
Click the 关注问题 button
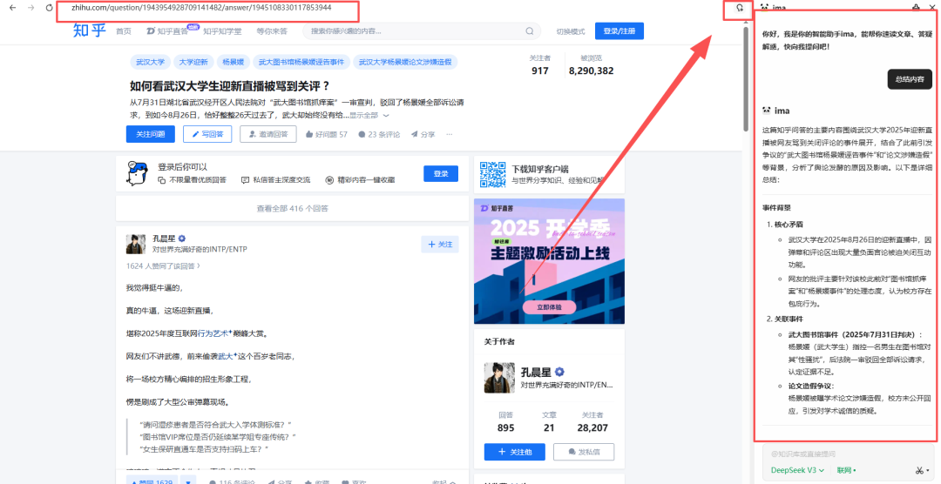(150, 134)
